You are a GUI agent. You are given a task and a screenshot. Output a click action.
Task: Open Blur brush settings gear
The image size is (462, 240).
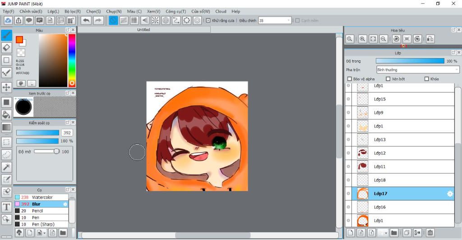tap(65, 204)
